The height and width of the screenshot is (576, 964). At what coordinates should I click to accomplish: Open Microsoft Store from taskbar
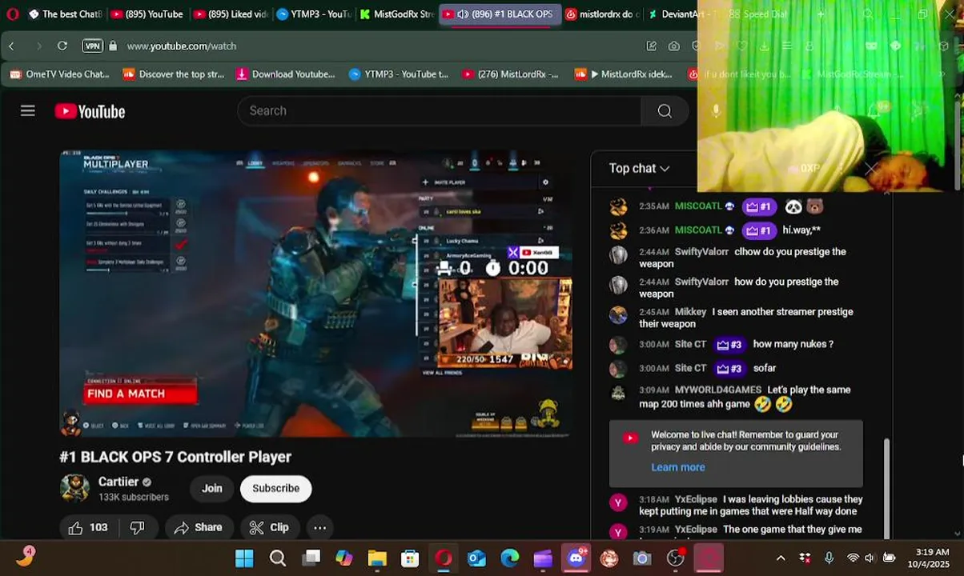click(410, 558)
